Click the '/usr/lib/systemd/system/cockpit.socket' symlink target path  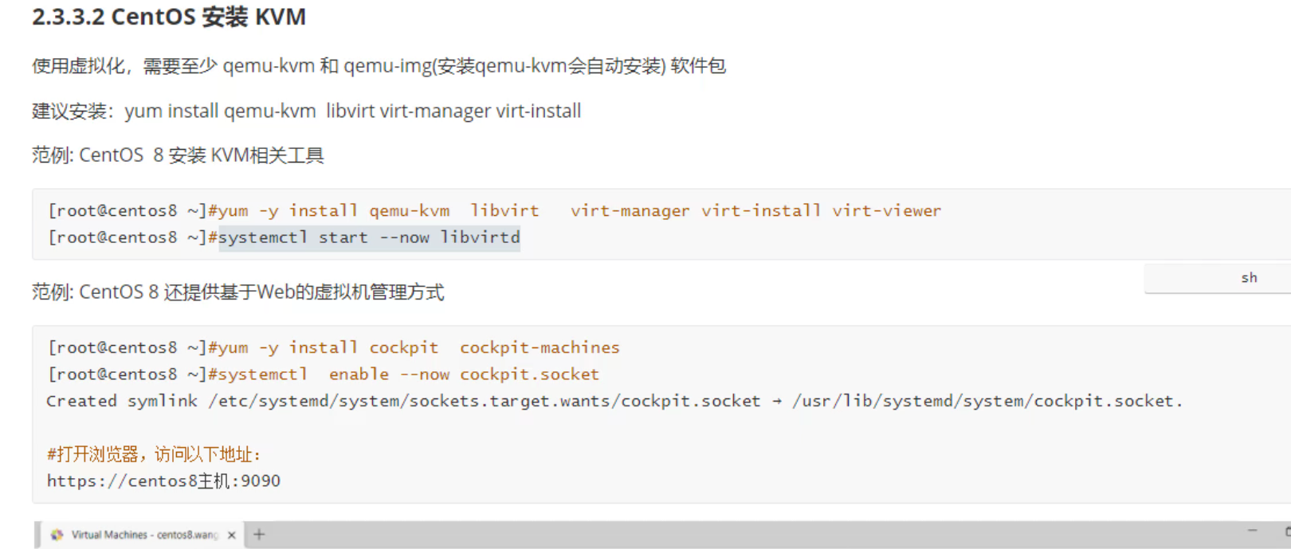pos(987,401)
